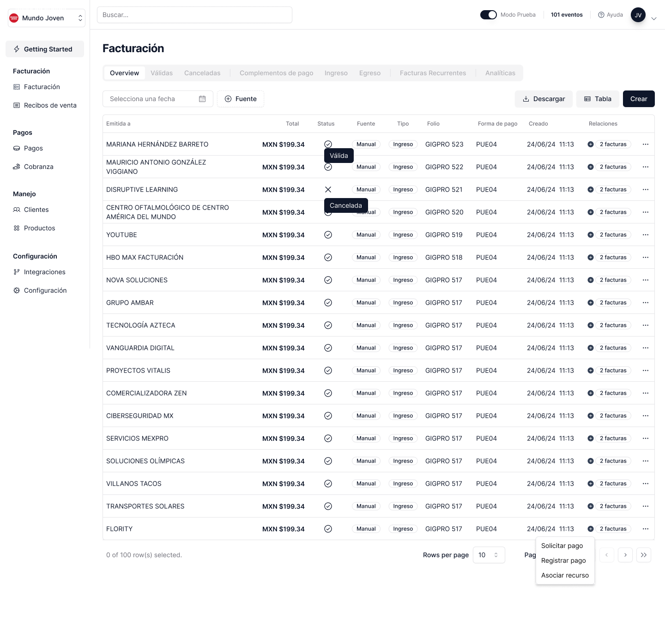Click the valid status icon for TECNOLOGÍA AZTECA

(x=328, y=325)
